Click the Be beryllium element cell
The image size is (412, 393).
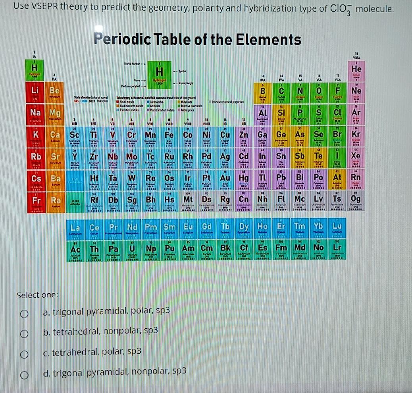click(x=54, y=92)
